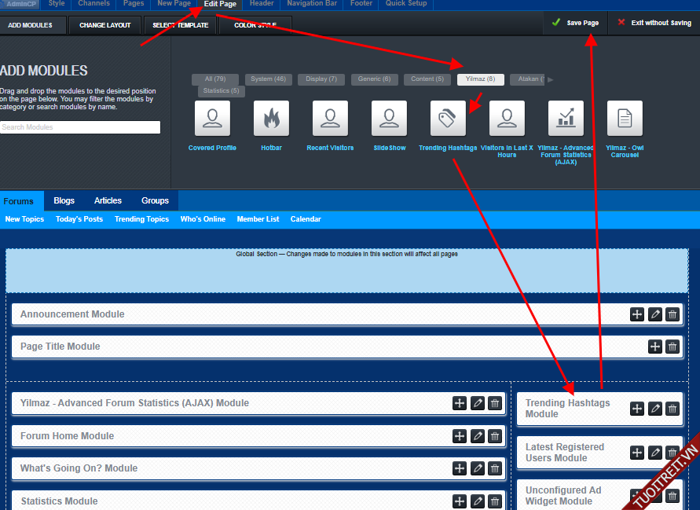Click Exit without Saving
The image size is (700, 510).
coord(654,23)
